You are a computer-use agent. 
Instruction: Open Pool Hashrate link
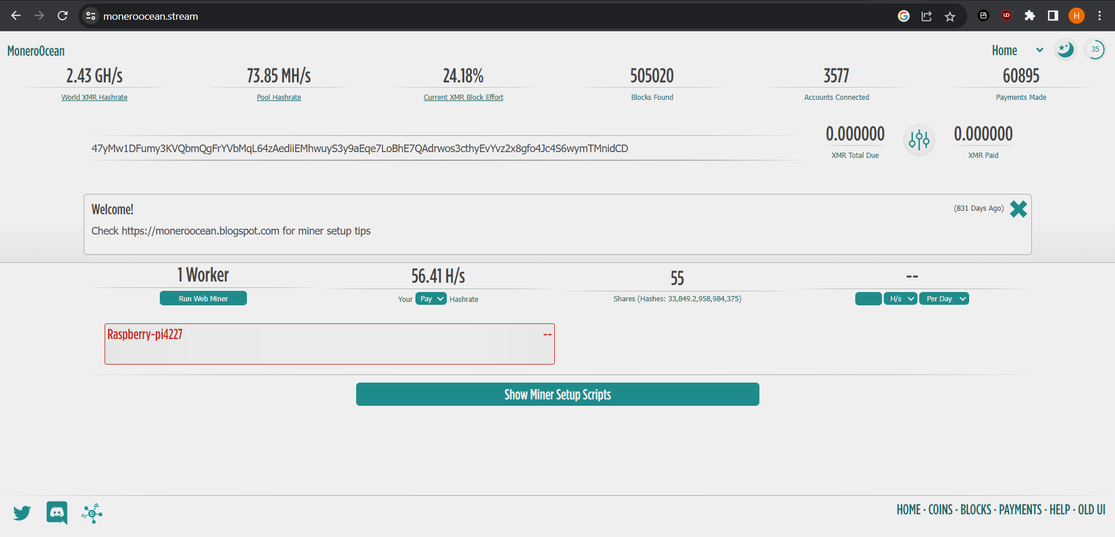point(279,98)
